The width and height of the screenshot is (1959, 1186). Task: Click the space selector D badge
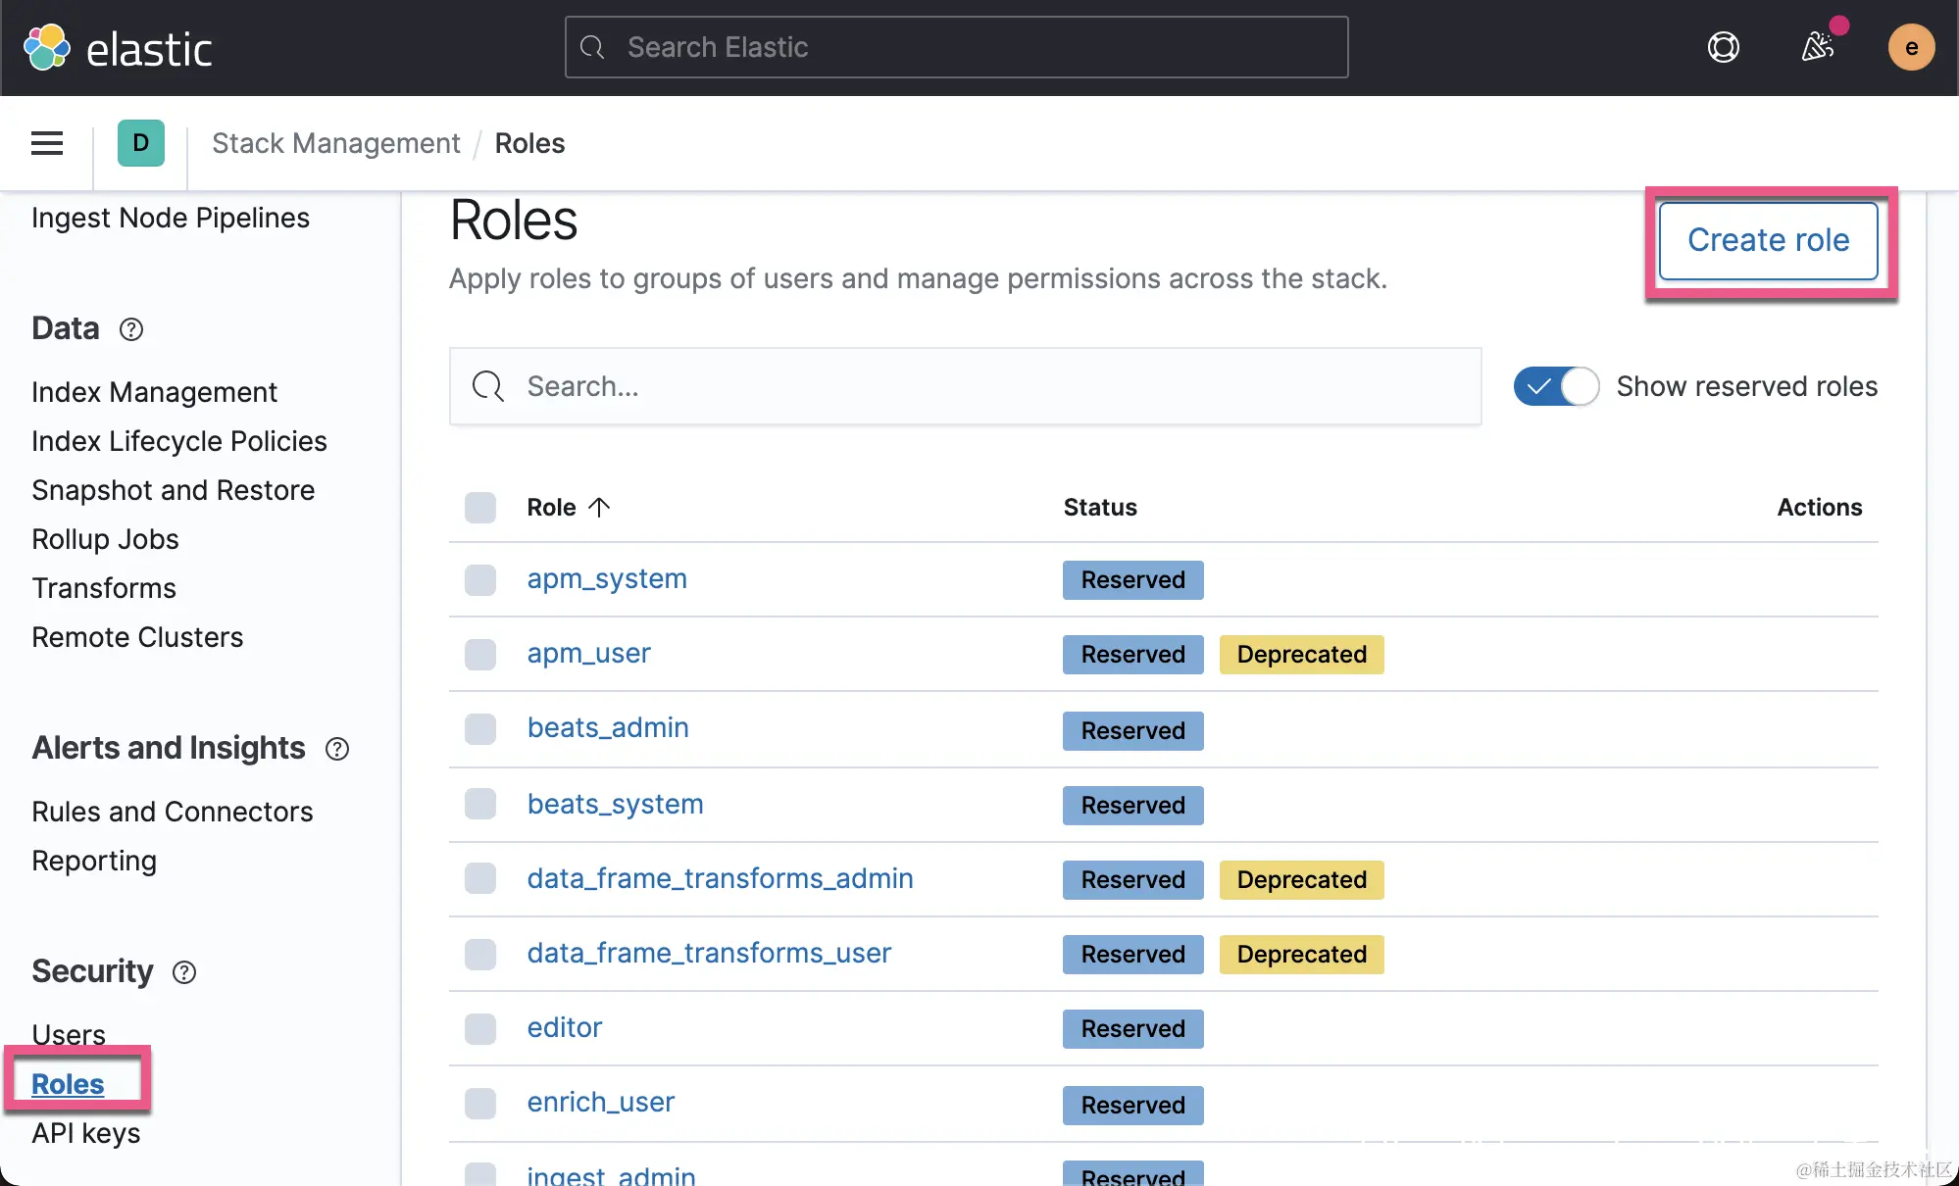coord(140,143)
